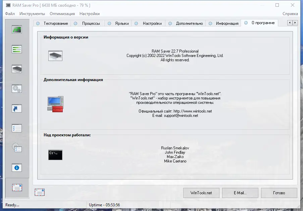Open the Processes list icon in sidebar

[x=16, y=49]
